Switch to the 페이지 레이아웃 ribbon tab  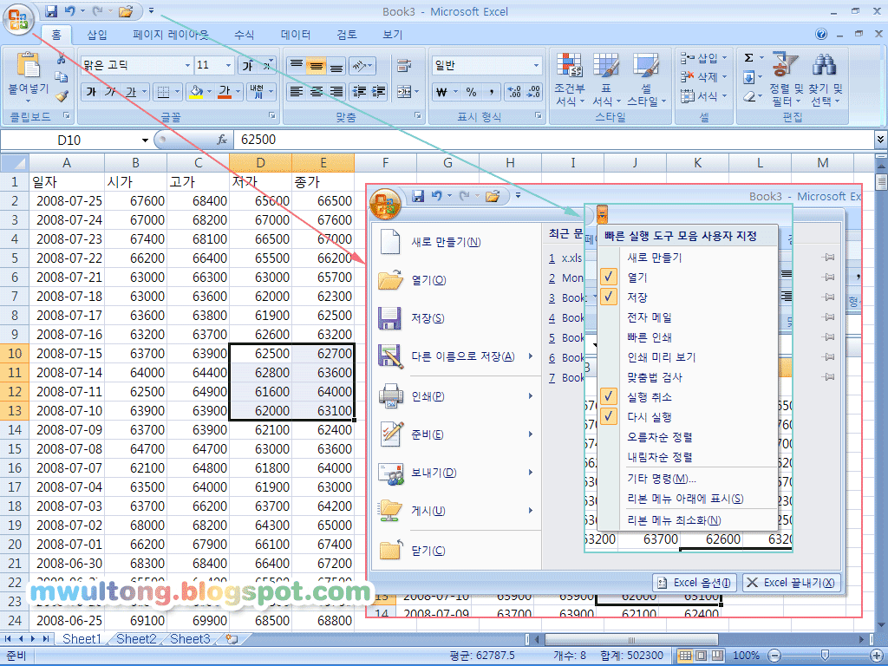click(171, 35)
